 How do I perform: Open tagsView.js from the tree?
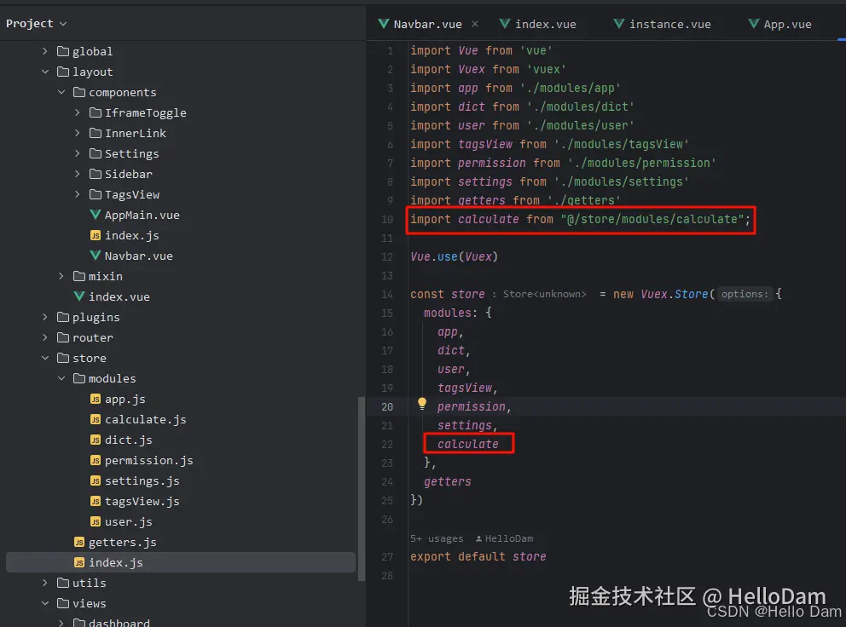pos(142,501)
